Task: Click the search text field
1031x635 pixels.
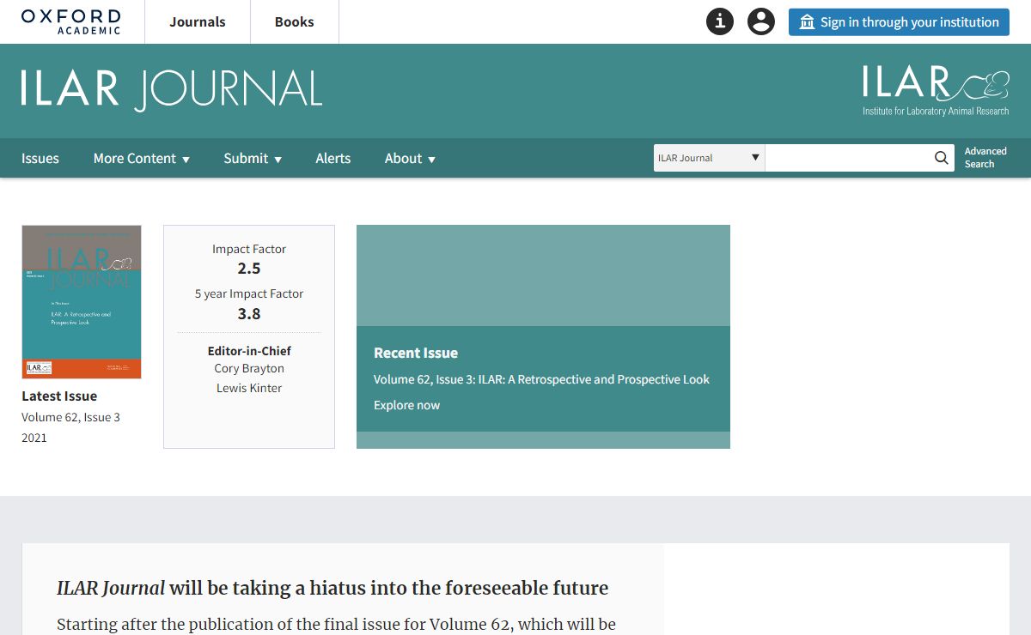Action: click(x=848, y=158)
